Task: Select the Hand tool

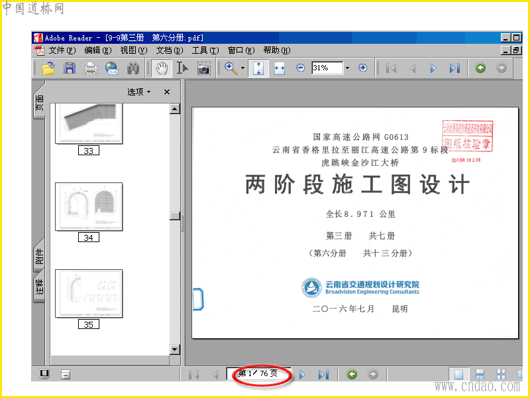Action: pos(162,68)
